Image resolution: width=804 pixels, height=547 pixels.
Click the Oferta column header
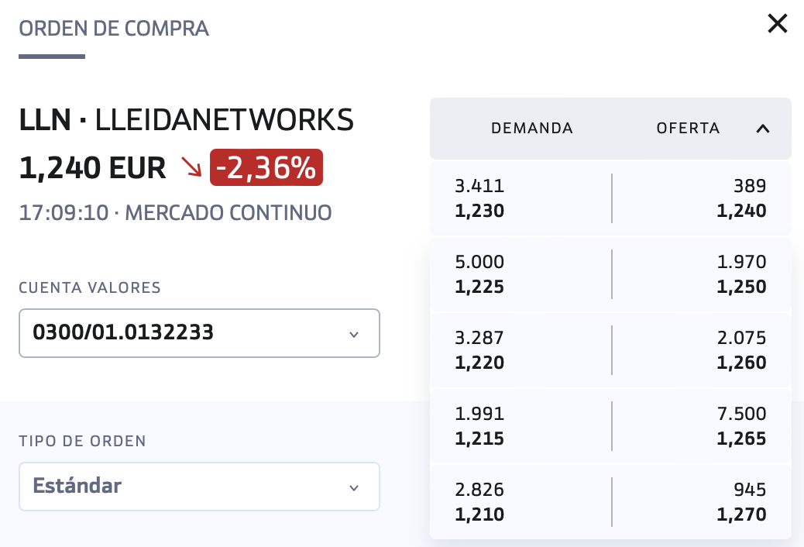click(688, 129)
